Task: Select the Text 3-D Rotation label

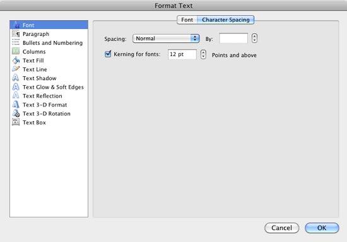Action: click(x=47, y=113)
